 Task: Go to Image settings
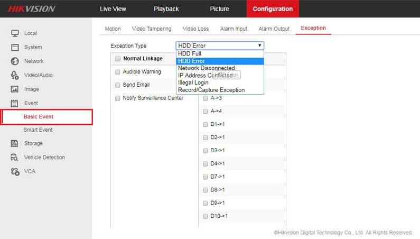click(32, 89)
